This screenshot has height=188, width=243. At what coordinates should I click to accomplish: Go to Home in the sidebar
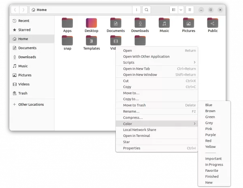point(32,39)
